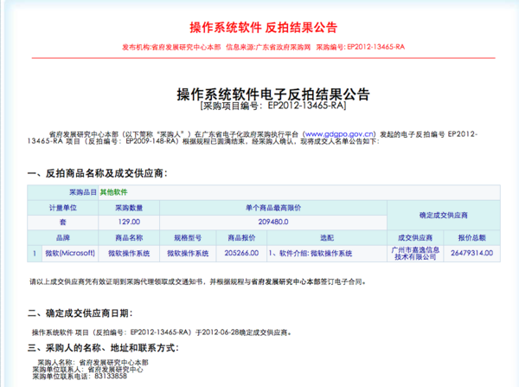Viewport: 519px width, 387px height.
Task: Click the 报价总额 column header
Action: 471,237
